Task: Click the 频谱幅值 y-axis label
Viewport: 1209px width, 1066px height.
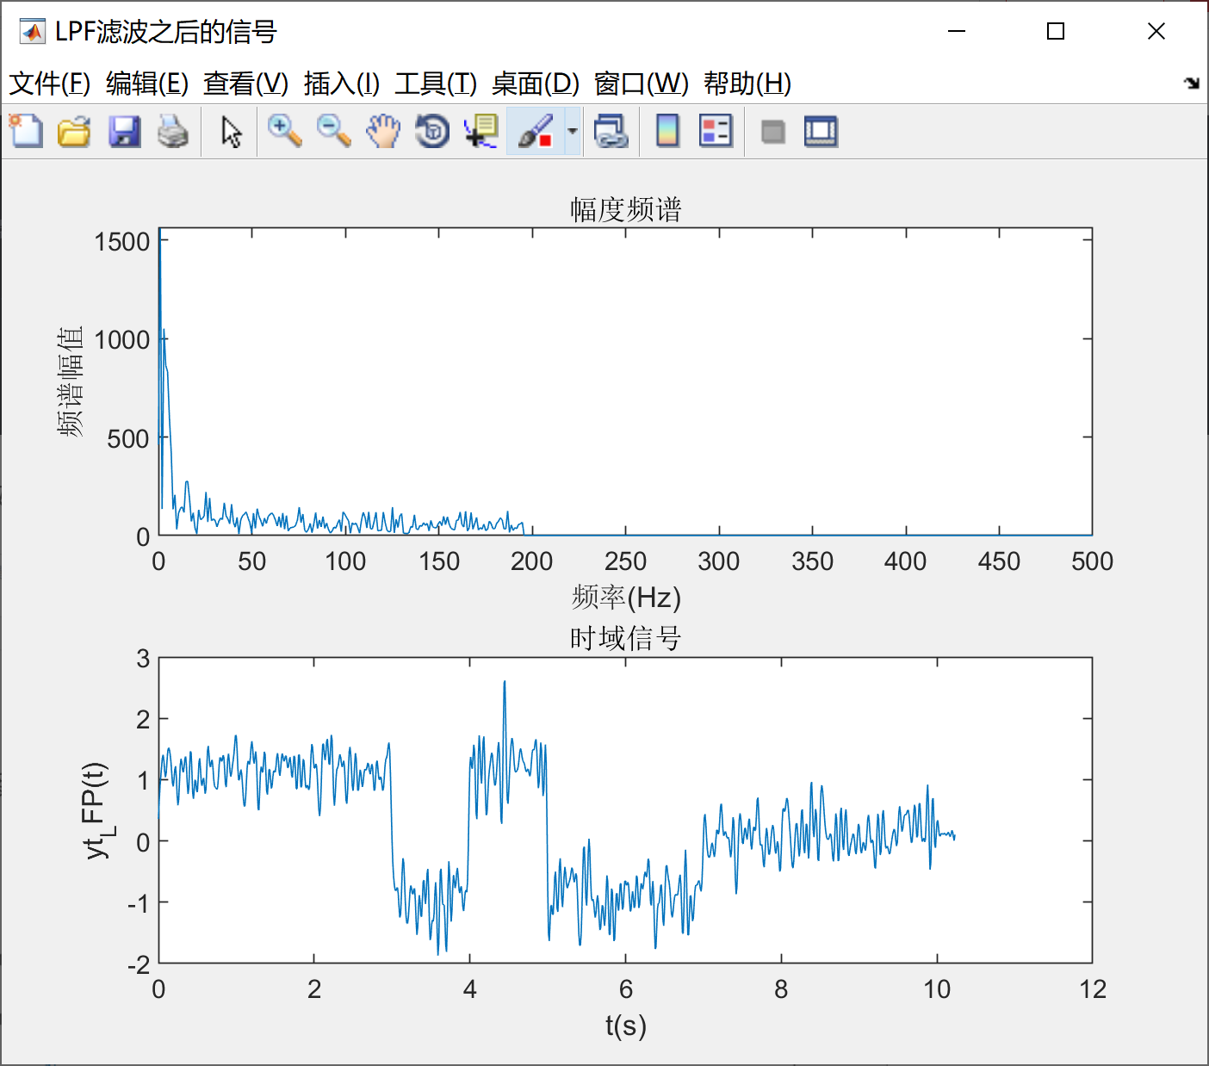Action: 71,382
